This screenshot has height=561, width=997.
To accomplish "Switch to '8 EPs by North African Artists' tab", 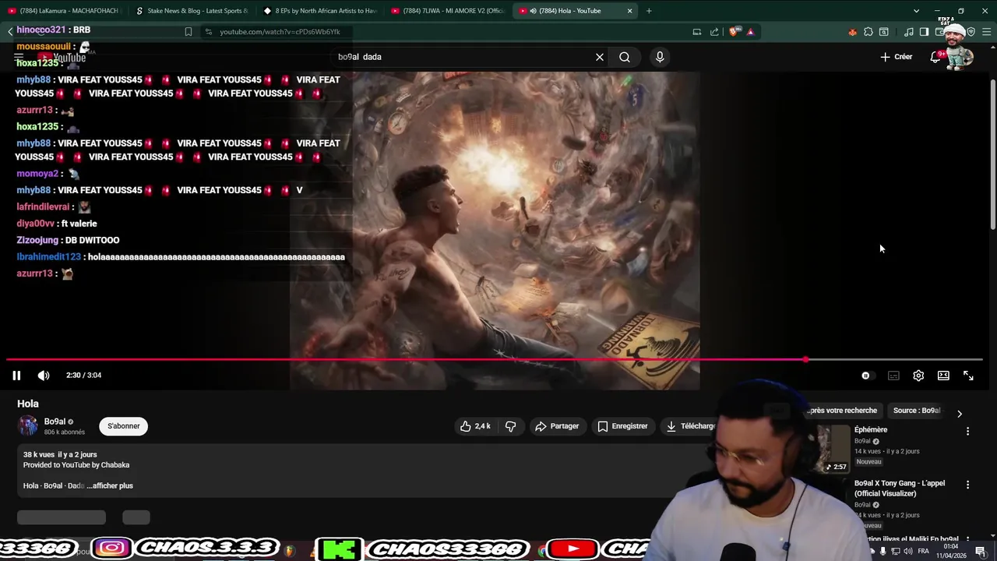I will click(x=319, y=11).
